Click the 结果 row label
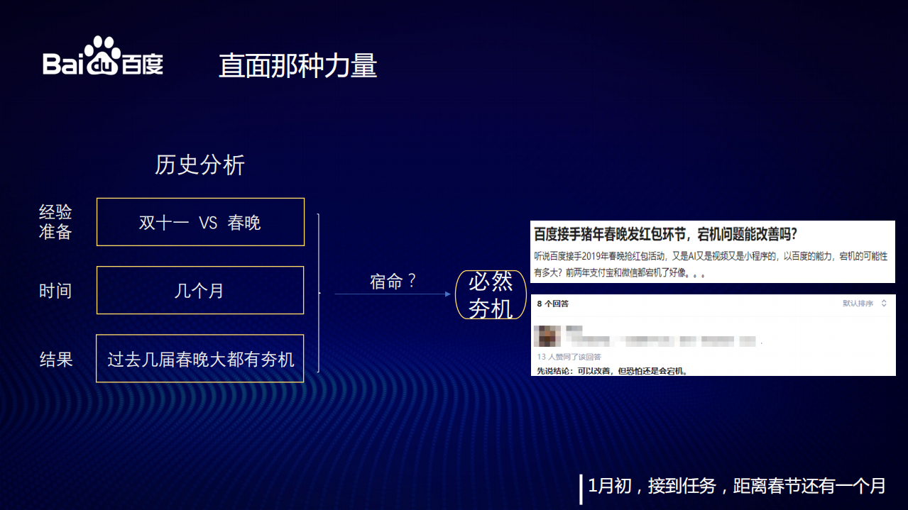The width and height of the screenshot is (908, 510). click(55, 359)
